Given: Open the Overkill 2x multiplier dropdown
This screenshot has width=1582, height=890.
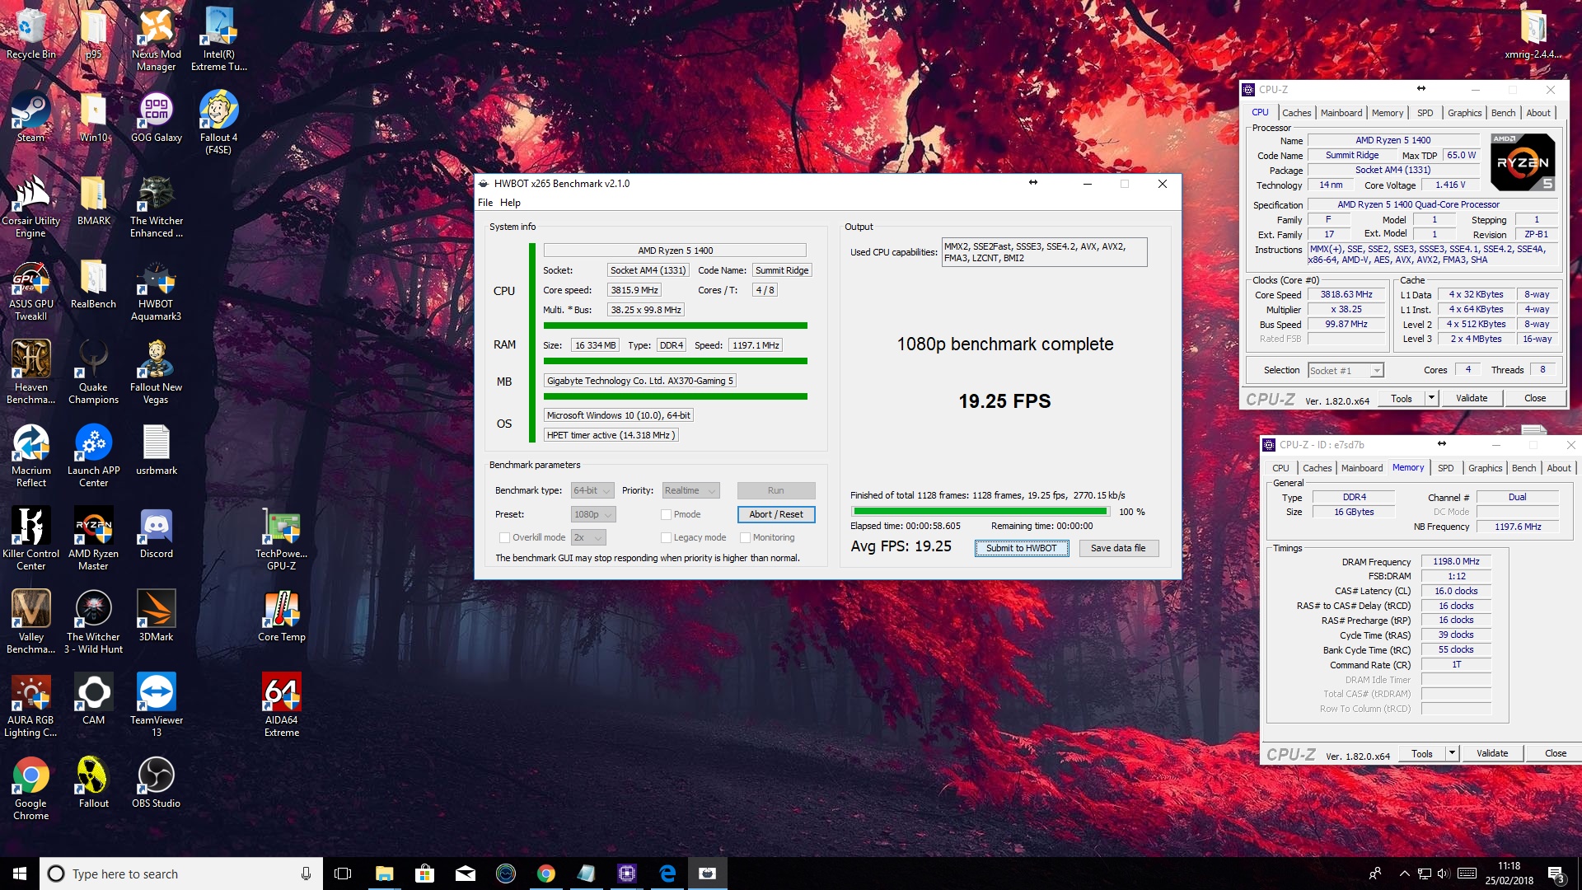Looking at the screenshot, I should click(x=588, y=537).
